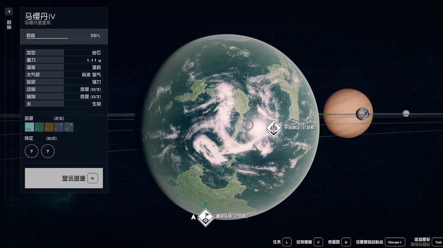Click the H2O resource swatch
This screenshot has height=248, width=443.
pos(30,127)
